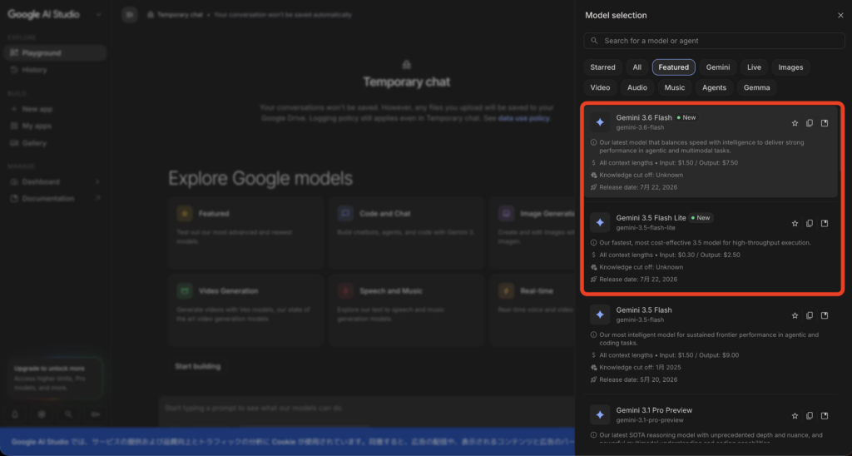Image resolution: width=852 pixels, height=456 pixels.
Task: Star the Gemini 3.1 Pro Preview model
Action: 795,416
